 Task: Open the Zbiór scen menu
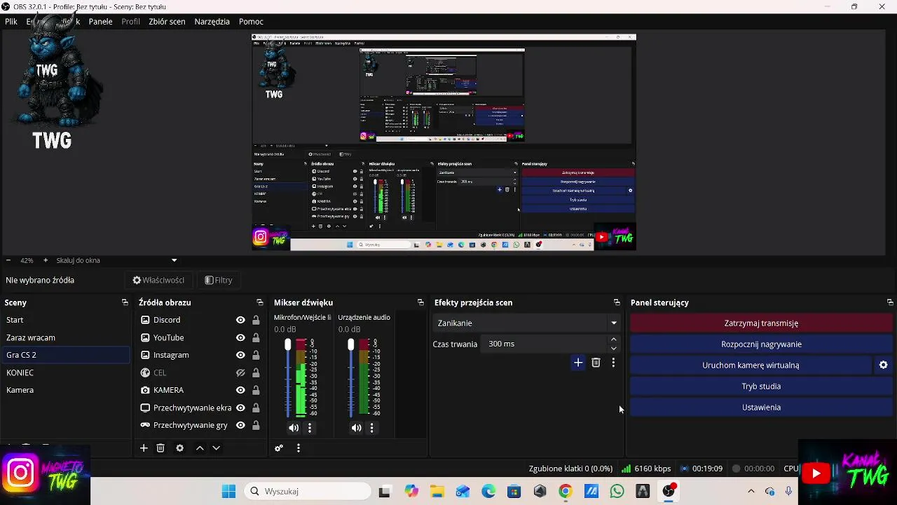point(167,22)
